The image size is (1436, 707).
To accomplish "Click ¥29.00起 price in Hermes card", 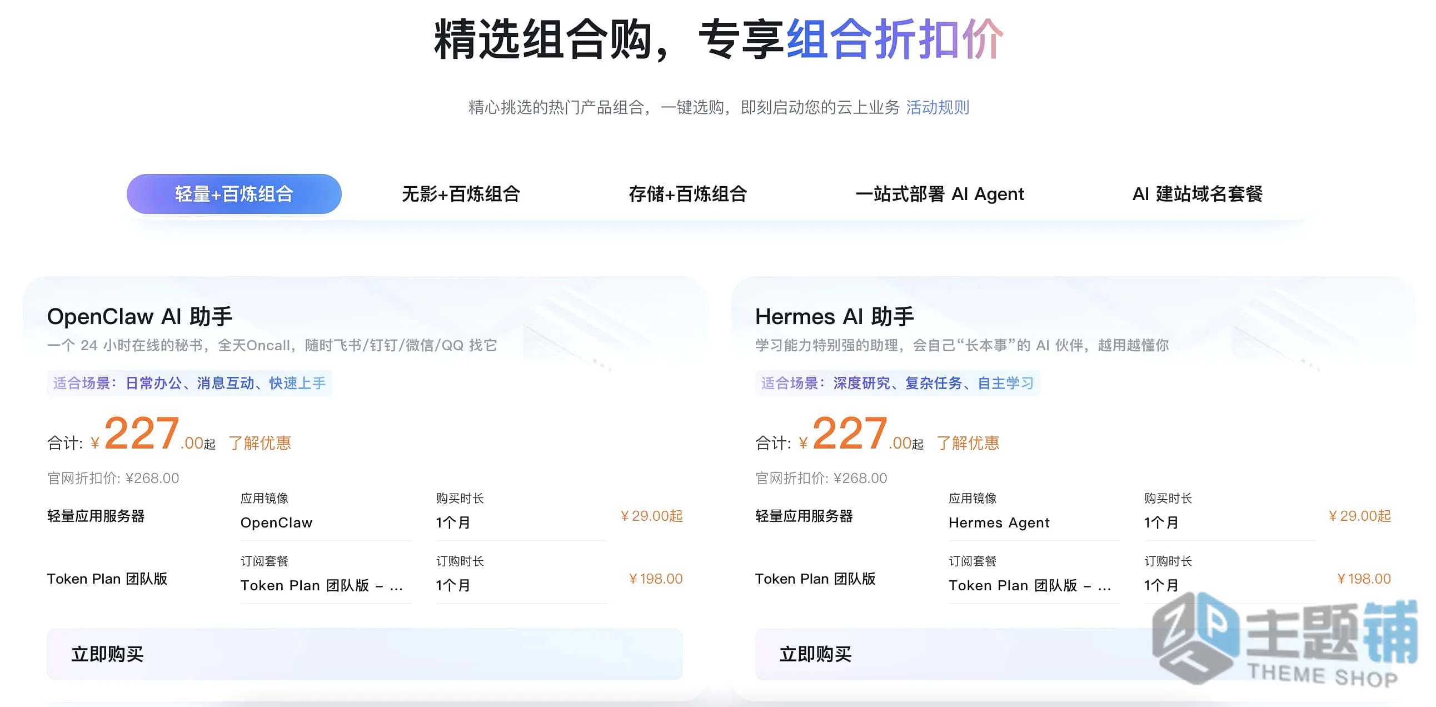I will point(1359,516).
